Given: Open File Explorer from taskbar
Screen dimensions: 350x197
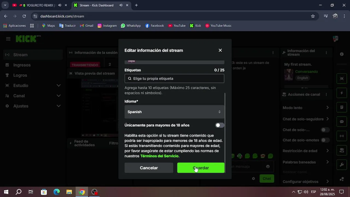Looking at the screenshot, I should click(x=69, y=192).
